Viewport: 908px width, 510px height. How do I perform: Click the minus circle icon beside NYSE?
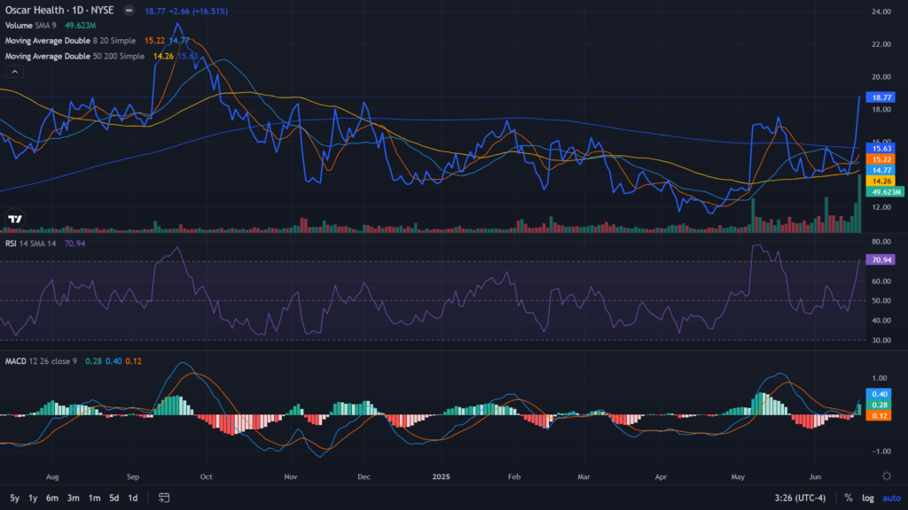click(129, 11)
